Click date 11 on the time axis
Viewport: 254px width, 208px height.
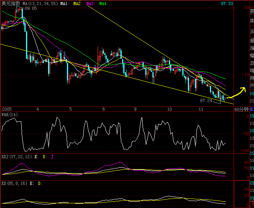point(202,109)
